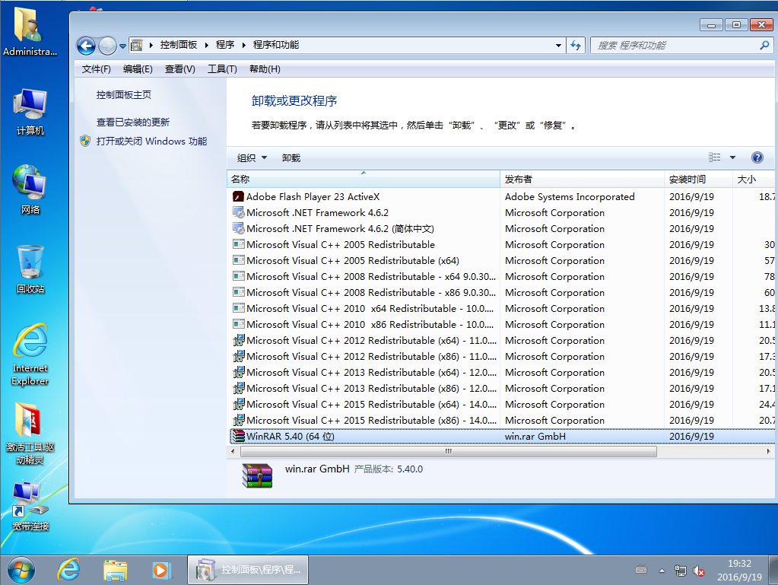Click the 搜索 程序和功能 search box
This screenshot has width=778, height=585.
[x=675, y=46]
